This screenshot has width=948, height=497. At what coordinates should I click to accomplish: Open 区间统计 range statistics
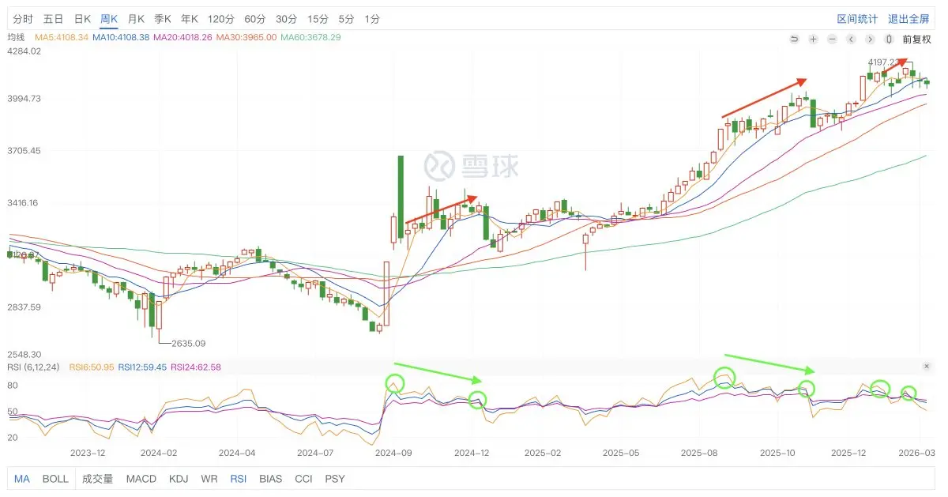(858, 18)
